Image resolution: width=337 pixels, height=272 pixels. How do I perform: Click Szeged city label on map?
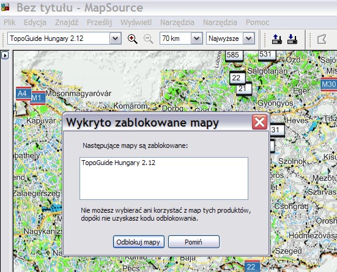(289, 251)
